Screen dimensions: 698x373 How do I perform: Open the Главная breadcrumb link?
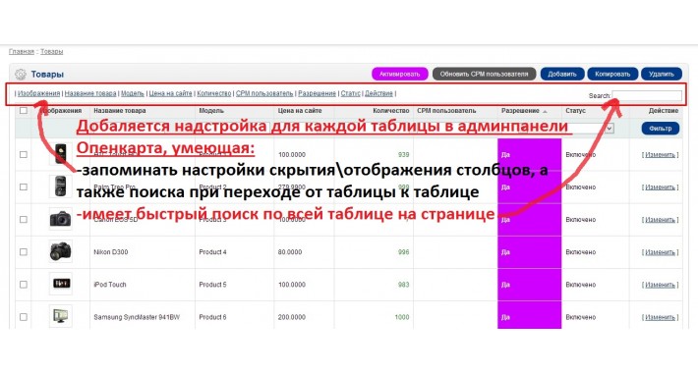click(22, 52)
